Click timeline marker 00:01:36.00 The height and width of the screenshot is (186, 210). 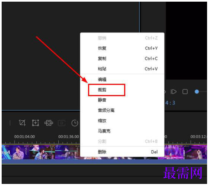[69, 137]
